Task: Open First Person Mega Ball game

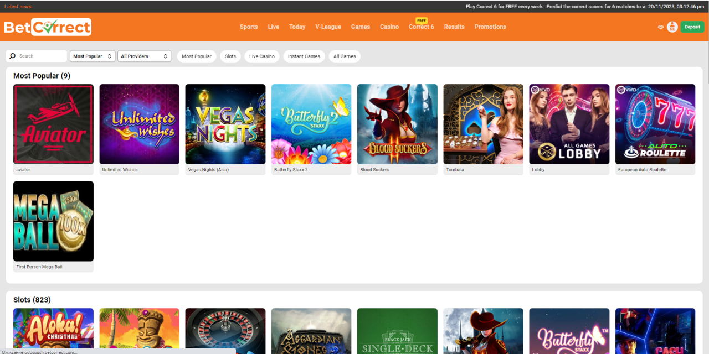Action: pyautogui.click(x=53, y=221)
